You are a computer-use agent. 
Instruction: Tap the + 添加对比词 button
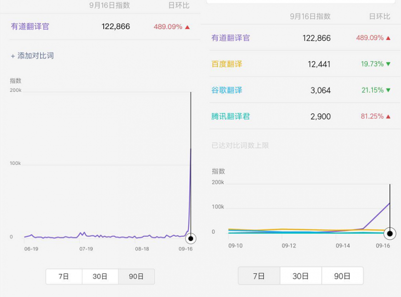[32, 56]
